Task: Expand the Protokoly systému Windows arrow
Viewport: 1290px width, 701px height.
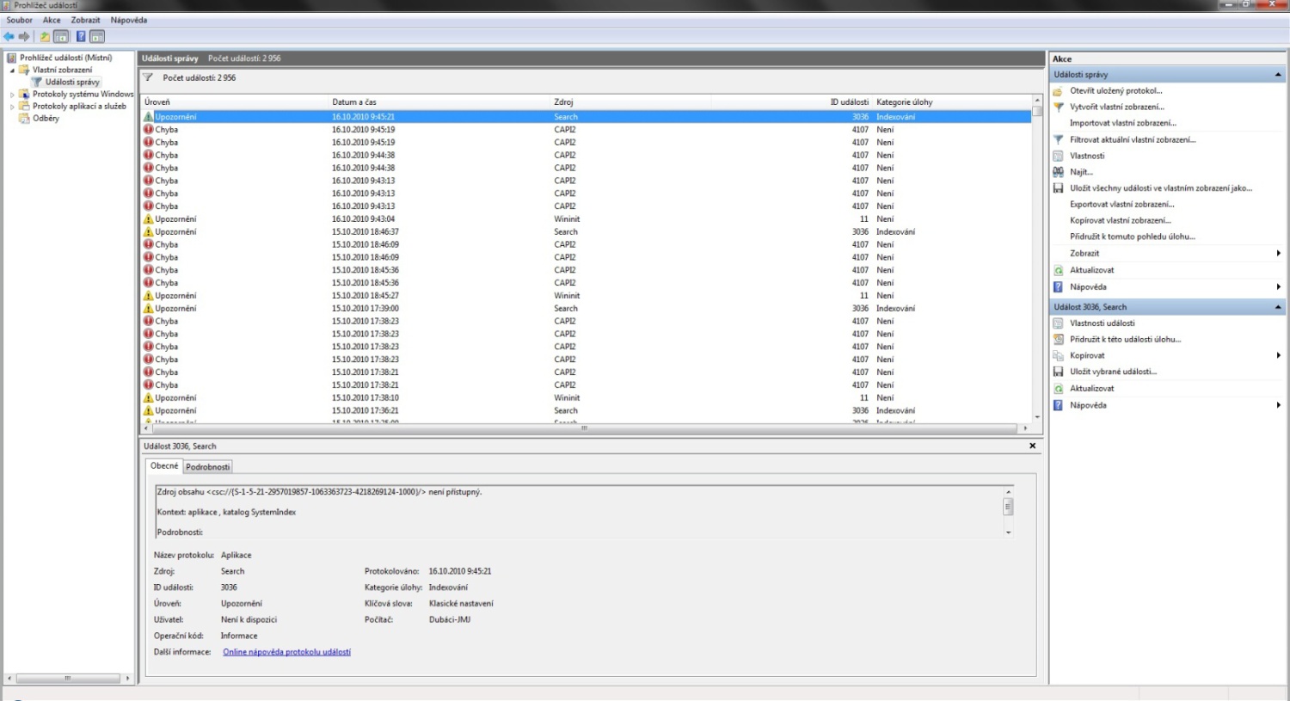Action: point(12,95)
